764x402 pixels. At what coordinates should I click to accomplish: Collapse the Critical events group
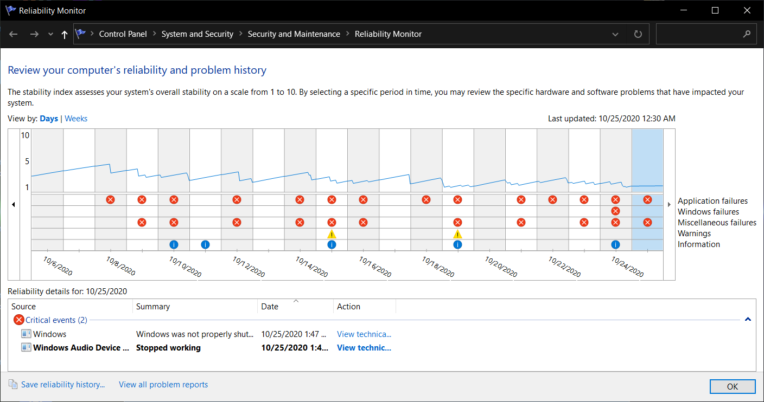pyautogui.click(x=748, y=320)
